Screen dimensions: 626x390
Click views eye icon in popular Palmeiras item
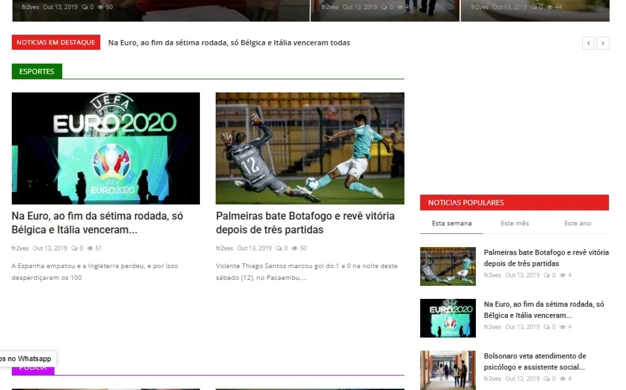click(x=562, y=275)
